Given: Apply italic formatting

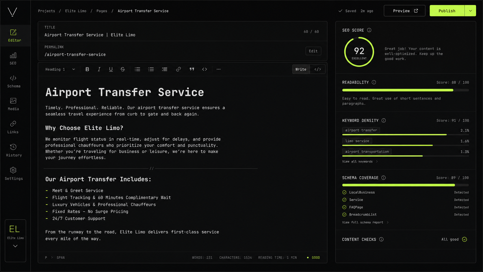Looking at the screenshot, I should click(x=99, y=69).
